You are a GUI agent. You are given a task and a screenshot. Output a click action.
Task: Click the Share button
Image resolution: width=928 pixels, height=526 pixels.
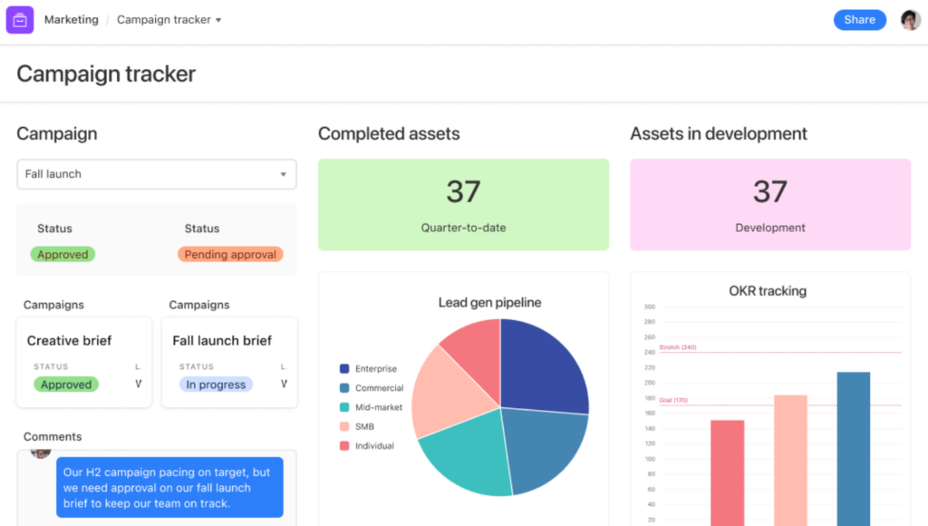pos(859,20)
